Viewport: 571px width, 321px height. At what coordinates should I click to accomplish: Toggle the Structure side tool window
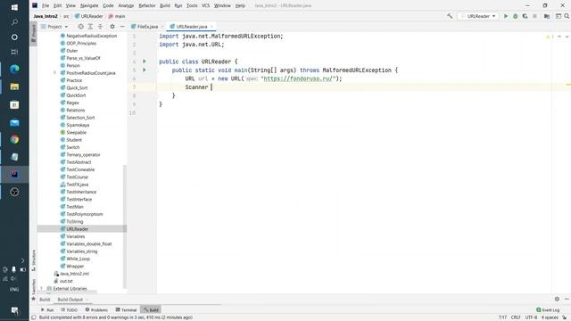pyautogui.click(x=34, y=259)
